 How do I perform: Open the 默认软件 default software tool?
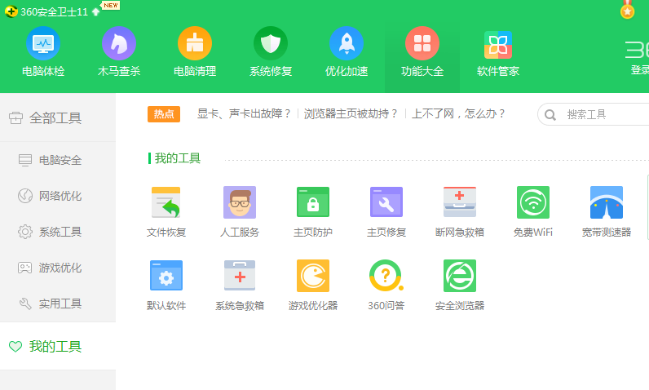[x=166, y=286]
